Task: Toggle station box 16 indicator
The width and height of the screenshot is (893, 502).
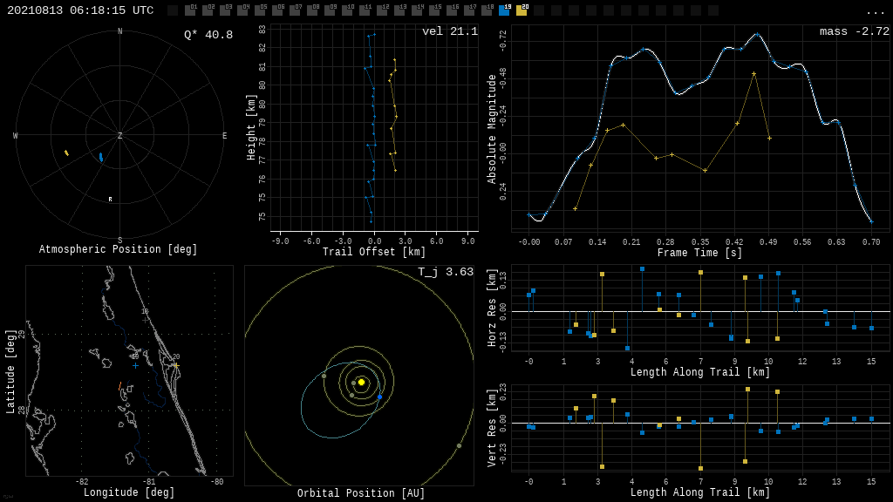Action: click(x=451, y=10)
